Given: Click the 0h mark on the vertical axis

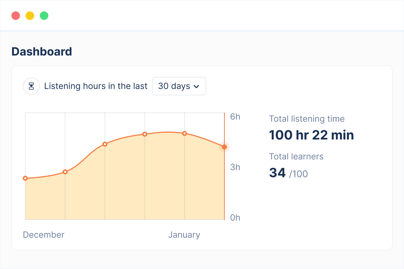Looking at the screenshot, I should pos(235,217).
